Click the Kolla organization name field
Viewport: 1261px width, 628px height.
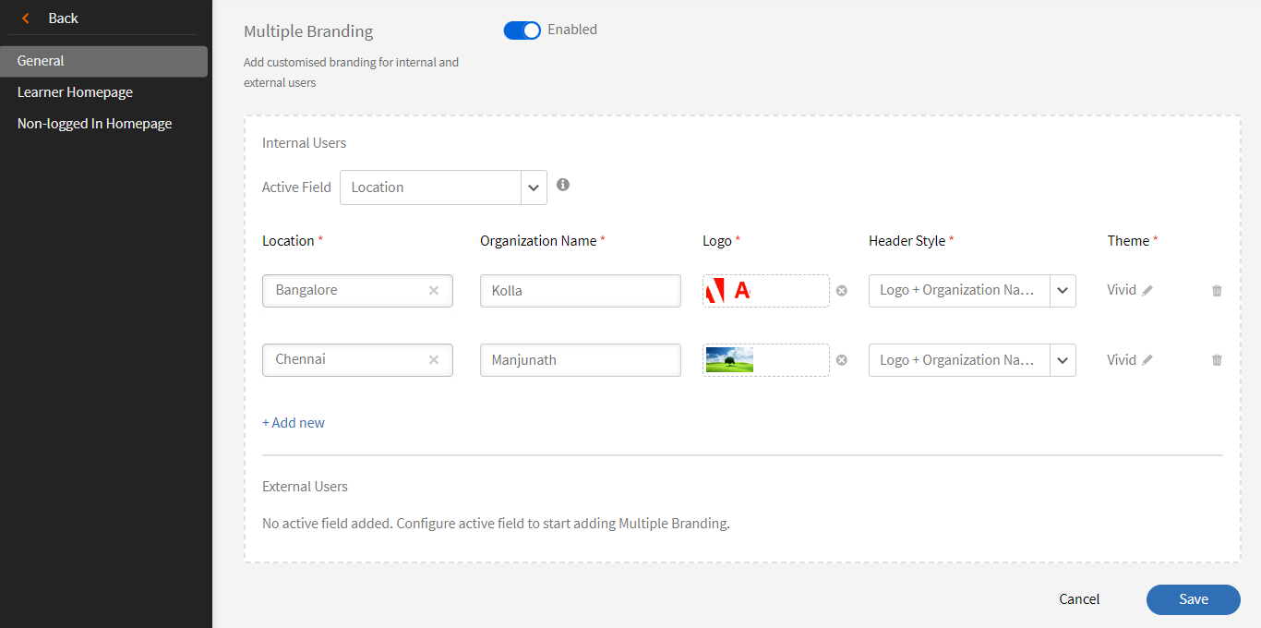pos(580,291)
